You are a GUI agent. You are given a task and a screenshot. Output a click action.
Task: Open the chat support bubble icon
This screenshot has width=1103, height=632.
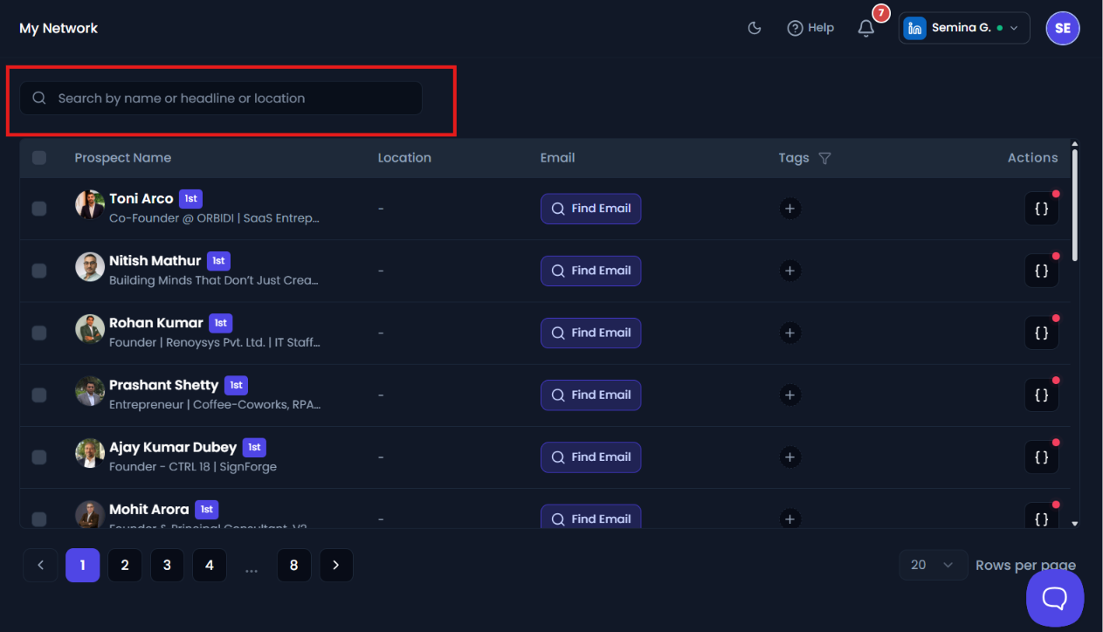tap(1055, 598)
